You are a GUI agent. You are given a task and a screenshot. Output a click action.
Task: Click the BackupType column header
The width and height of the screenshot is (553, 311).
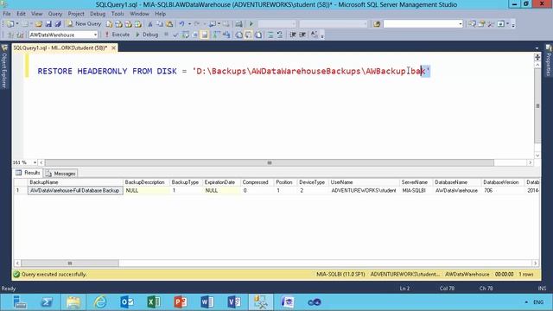[186, 182]
